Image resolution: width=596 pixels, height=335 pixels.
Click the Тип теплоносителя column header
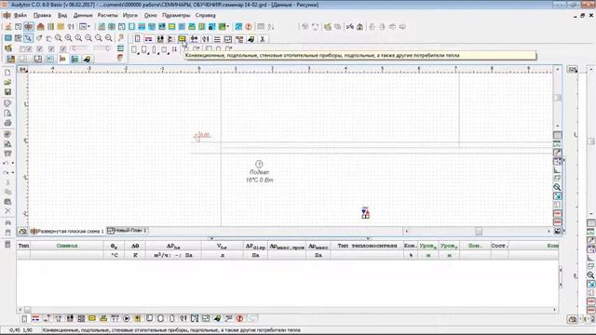[x=367, y=246]
